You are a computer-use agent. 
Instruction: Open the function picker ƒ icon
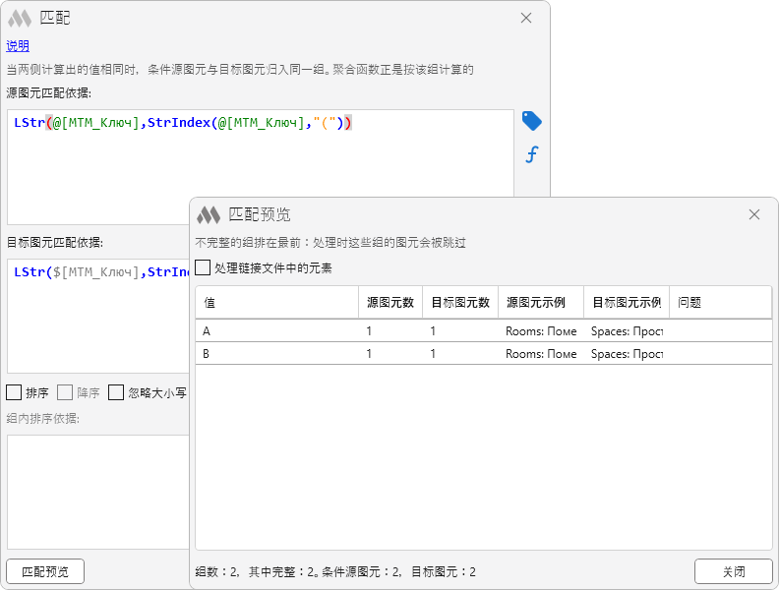point(531,154)
